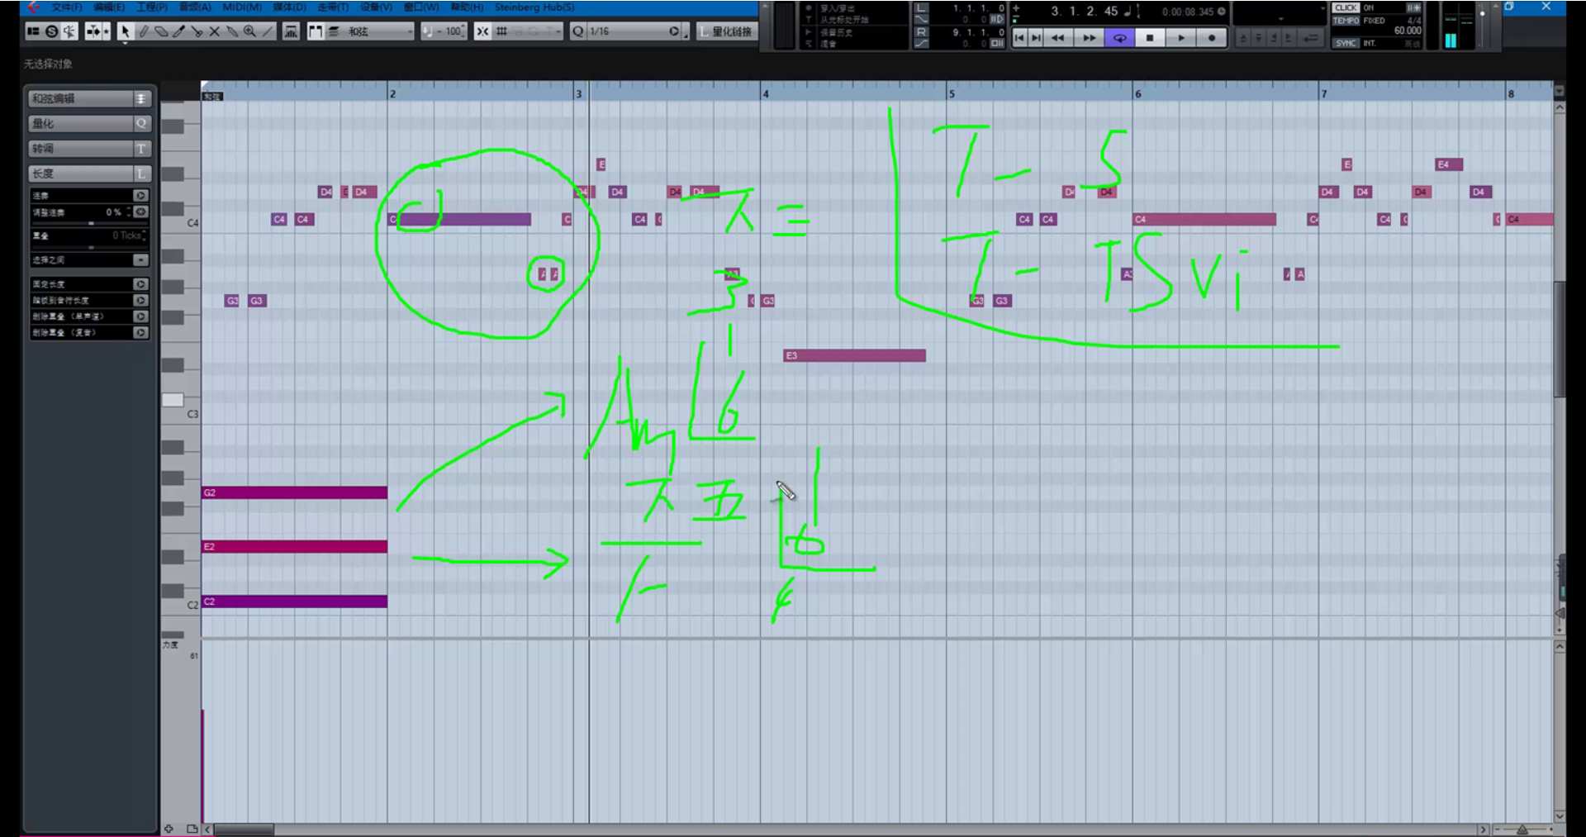Viewport: 1586px width, 837px height.
Task: Select the E3 note in the piano roll
Action: click(854, 355)
